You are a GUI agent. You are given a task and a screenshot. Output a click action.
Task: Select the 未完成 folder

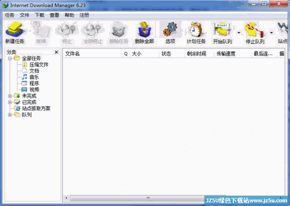25,96
